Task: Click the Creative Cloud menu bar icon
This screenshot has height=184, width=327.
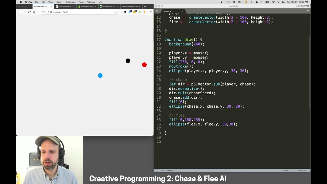Action: [x=240, y=2]
